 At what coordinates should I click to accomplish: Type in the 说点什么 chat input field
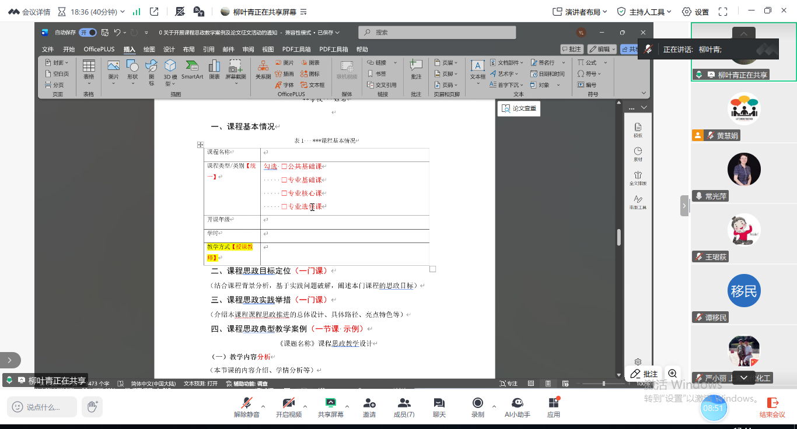[43, 407]
